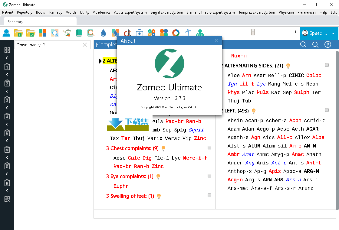The width and height of the screenshot is (339, 230).
Task: Click lightbulb next to Alternating Sides (21)
Action: tap(288, 66)
